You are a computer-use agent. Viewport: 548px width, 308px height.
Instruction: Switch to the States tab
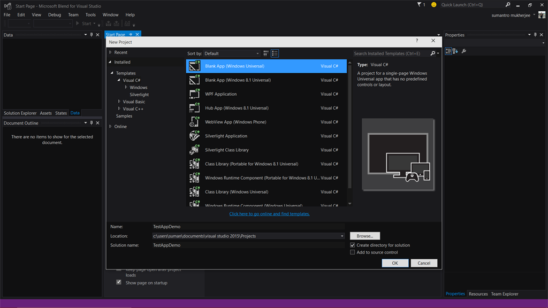pyautogui.click(x=61, y=113)
